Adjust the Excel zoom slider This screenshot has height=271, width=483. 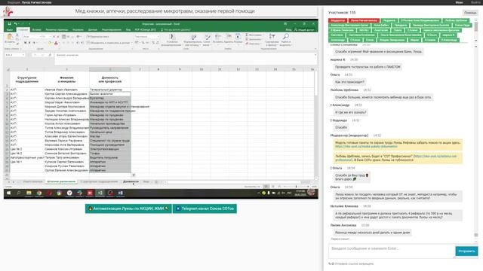296,187
